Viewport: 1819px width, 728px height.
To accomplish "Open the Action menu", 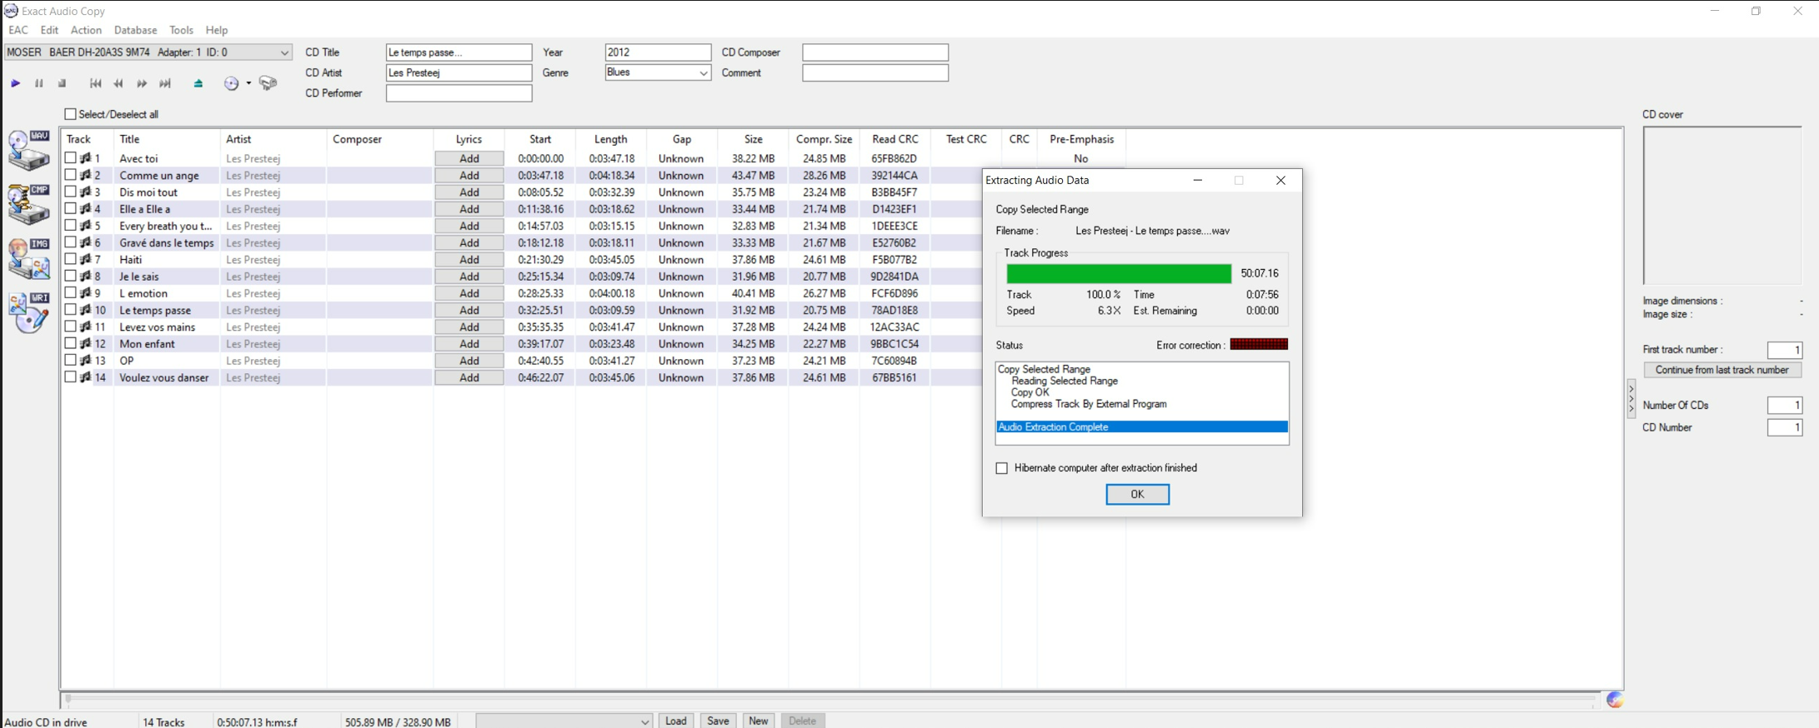I will [x=86, y=30].
